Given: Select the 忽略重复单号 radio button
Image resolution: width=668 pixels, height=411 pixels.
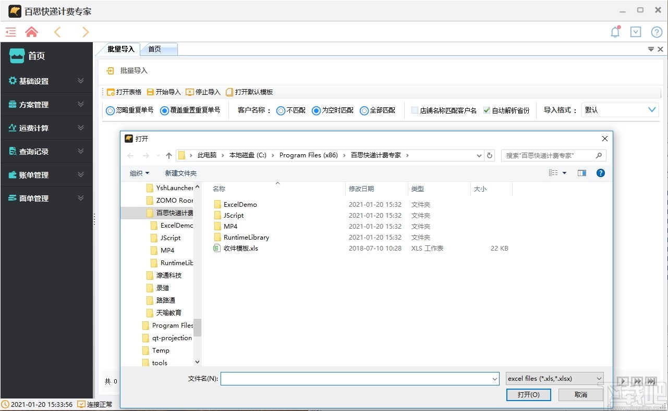Looking at the screenshot, I should tap(110, 110).
